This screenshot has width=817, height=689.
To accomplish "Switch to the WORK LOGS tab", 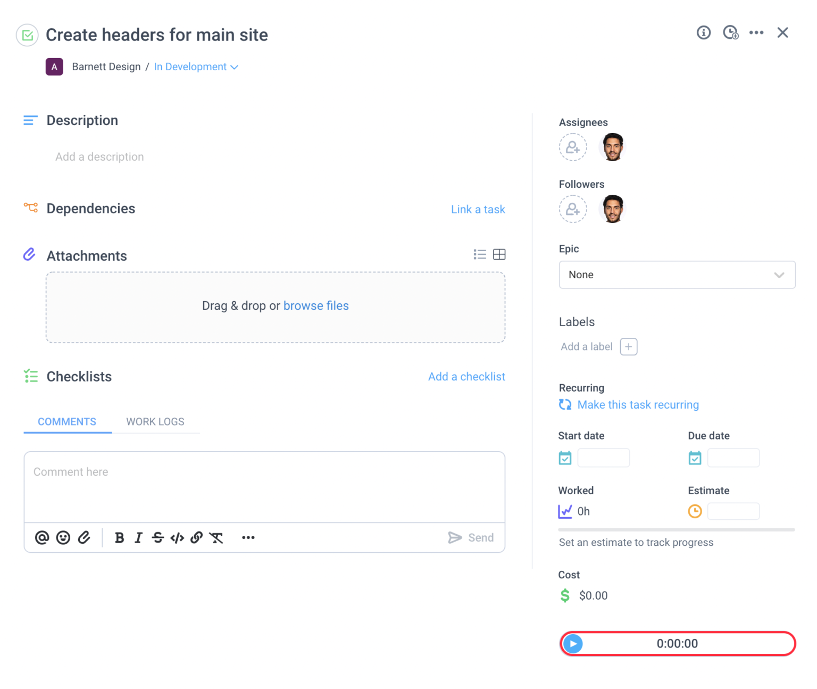I will click(x=155, y=421).
